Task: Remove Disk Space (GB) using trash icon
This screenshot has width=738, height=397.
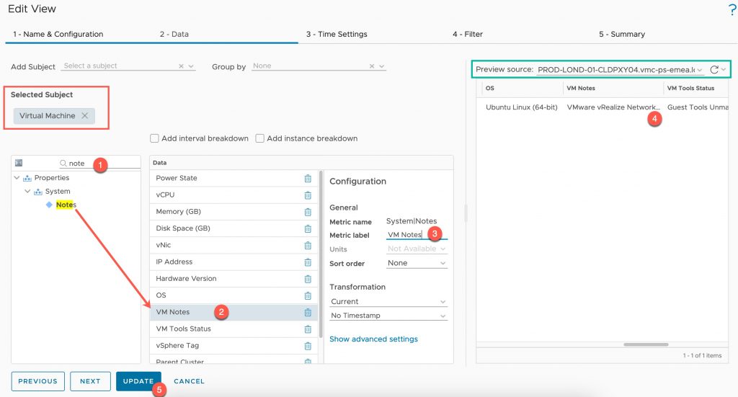Action: click(x=308, y=228)
